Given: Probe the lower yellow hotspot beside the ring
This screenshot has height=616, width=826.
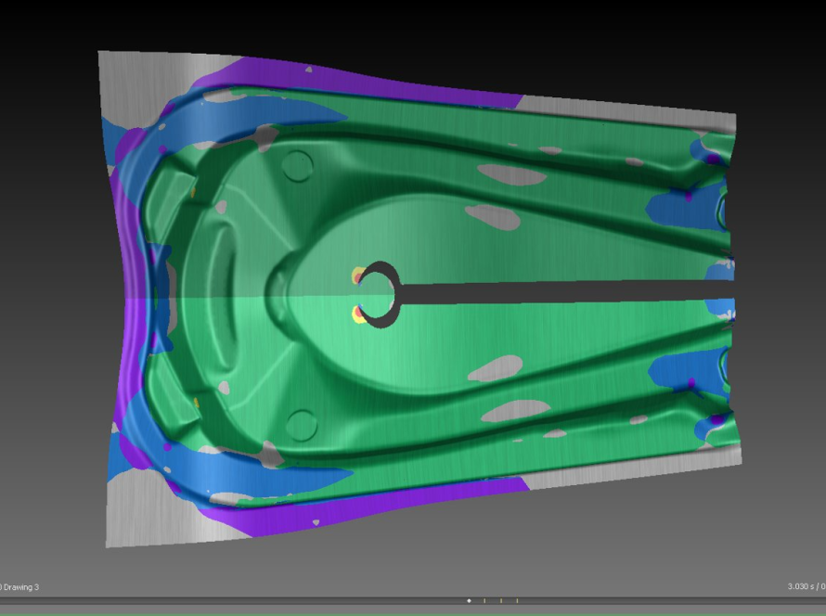Looking at the screenshot, I should [357, 316].
